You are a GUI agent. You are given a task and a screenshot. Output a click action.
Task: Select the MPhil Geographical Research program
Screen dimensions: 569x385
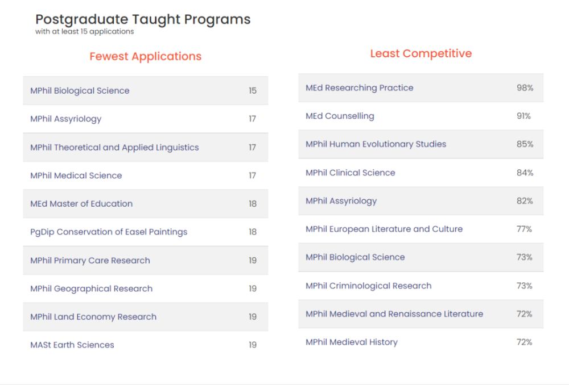tap(146, 288)
